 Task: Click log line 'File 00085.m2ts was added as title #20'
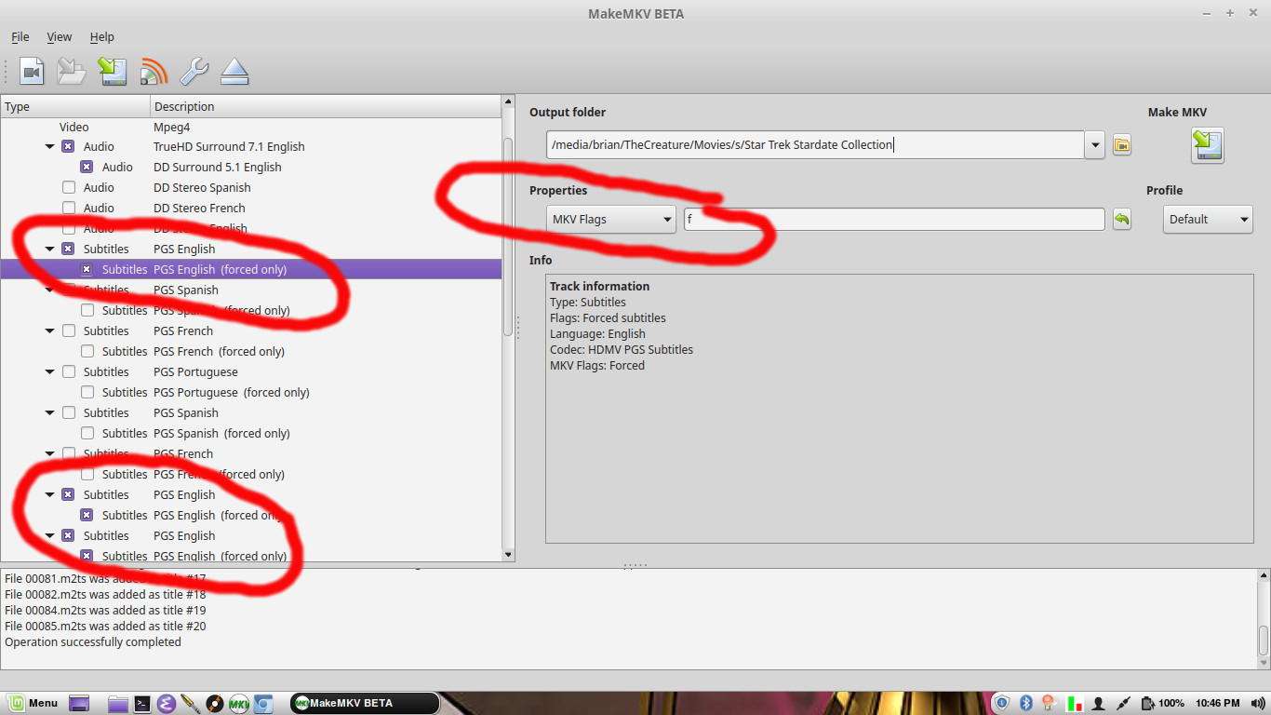tap(105, 626)
